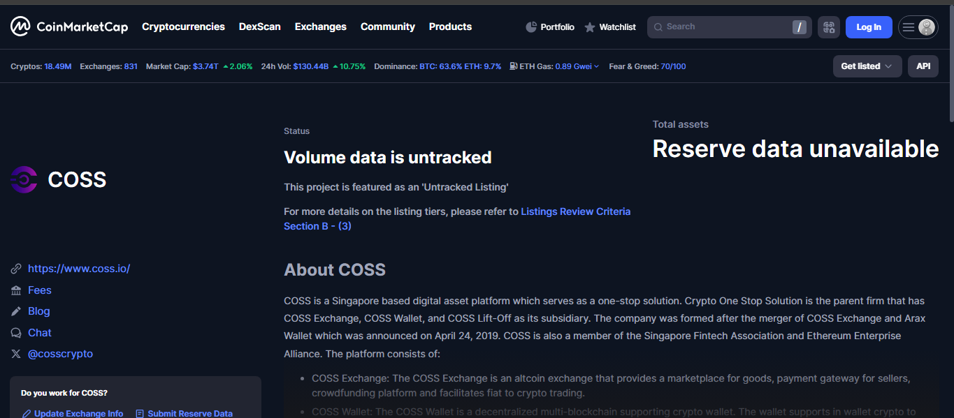Image resolution: width=954 pixels, height=418 pixels.
Task: Click the Watchlist star icon
Action: (x=590, y=27)
